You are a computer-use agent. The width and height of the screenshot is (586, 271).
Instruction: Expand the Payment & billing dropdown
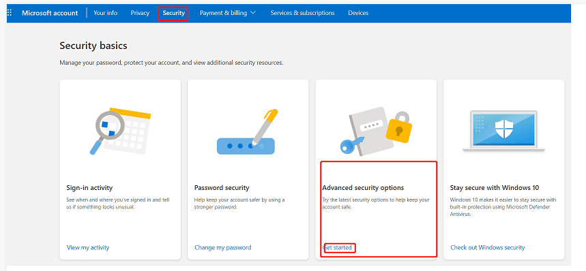click(x=228, y=13)
